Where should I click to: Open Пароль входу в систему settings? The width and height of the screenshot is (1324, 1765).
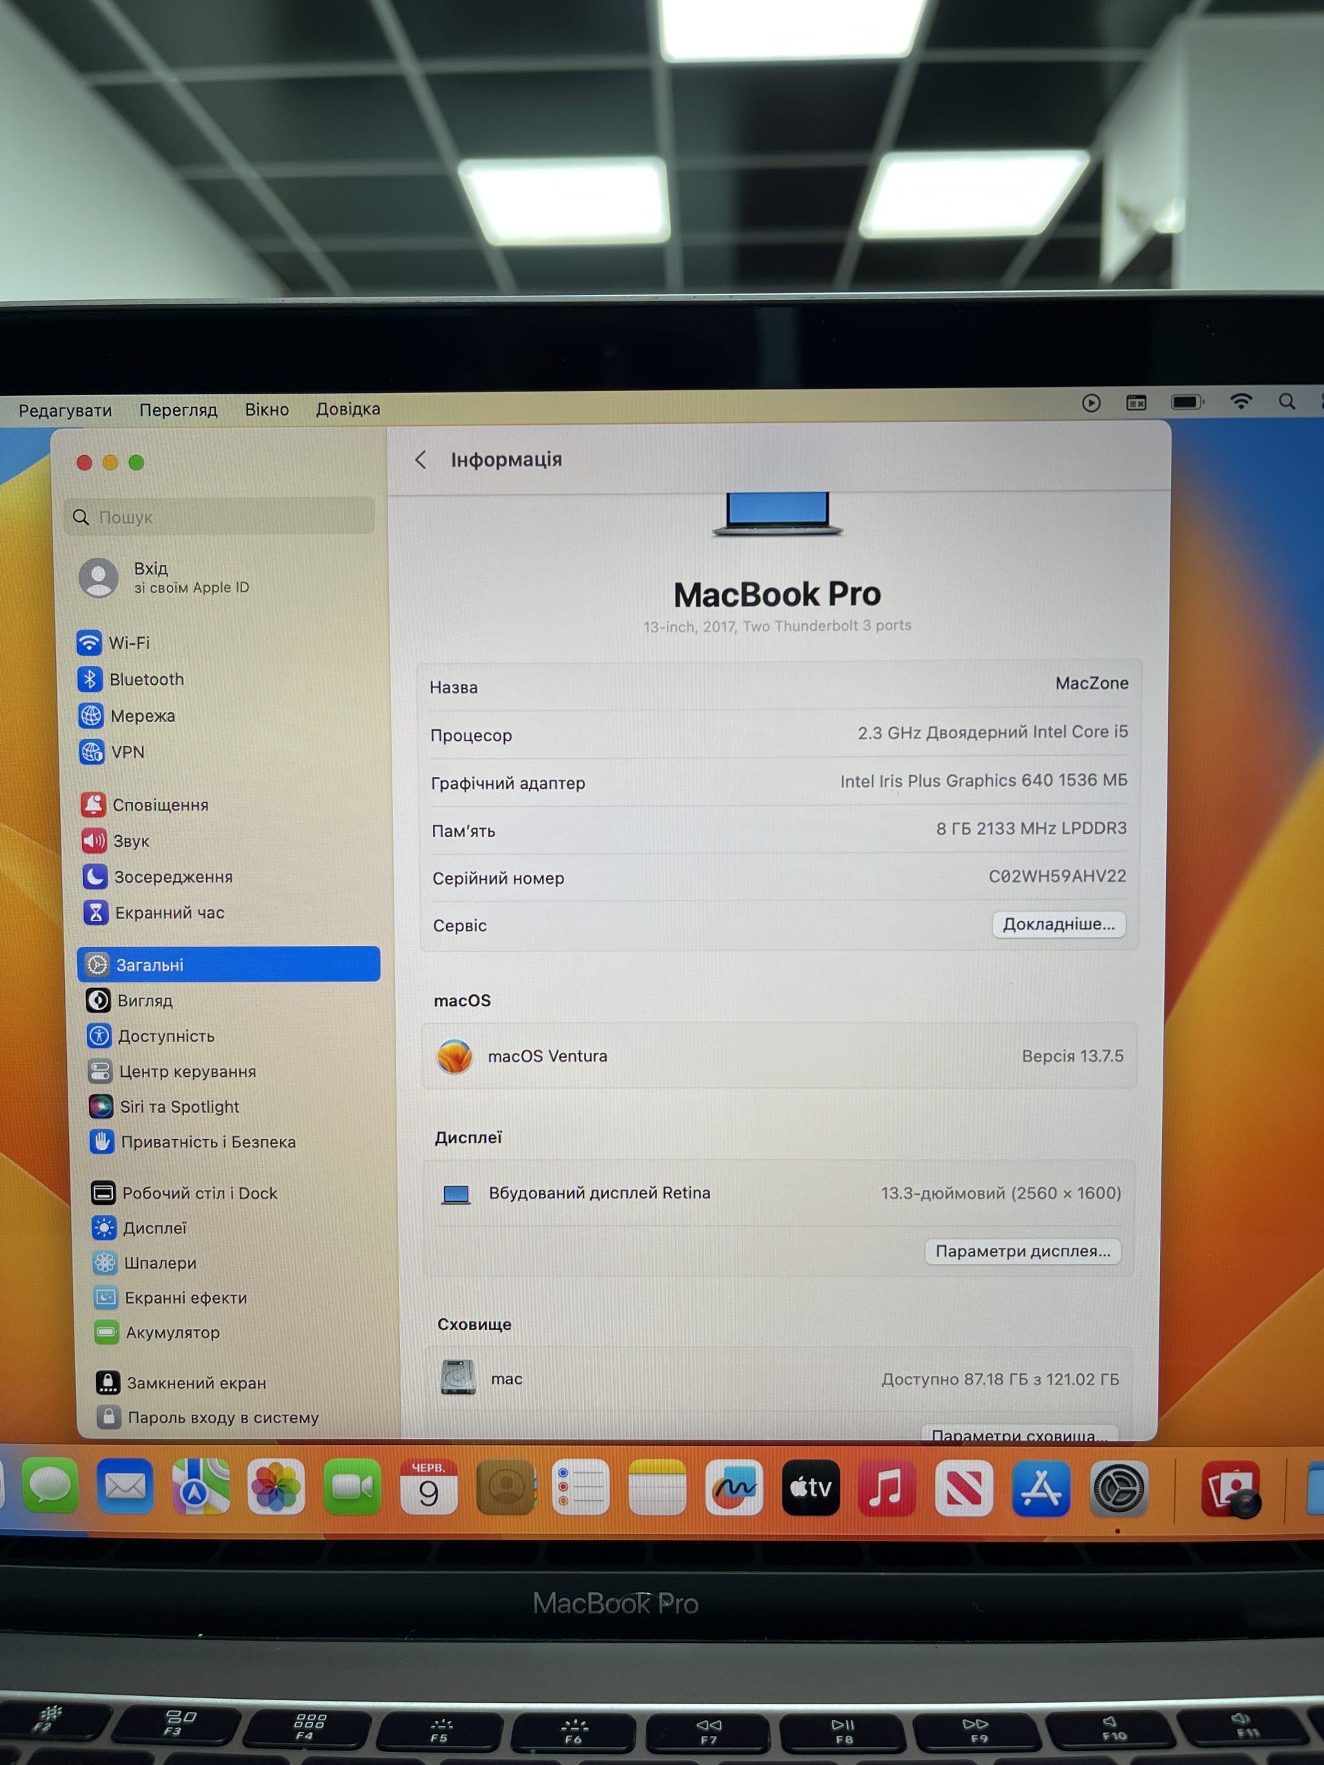(x=208, y=1417)
